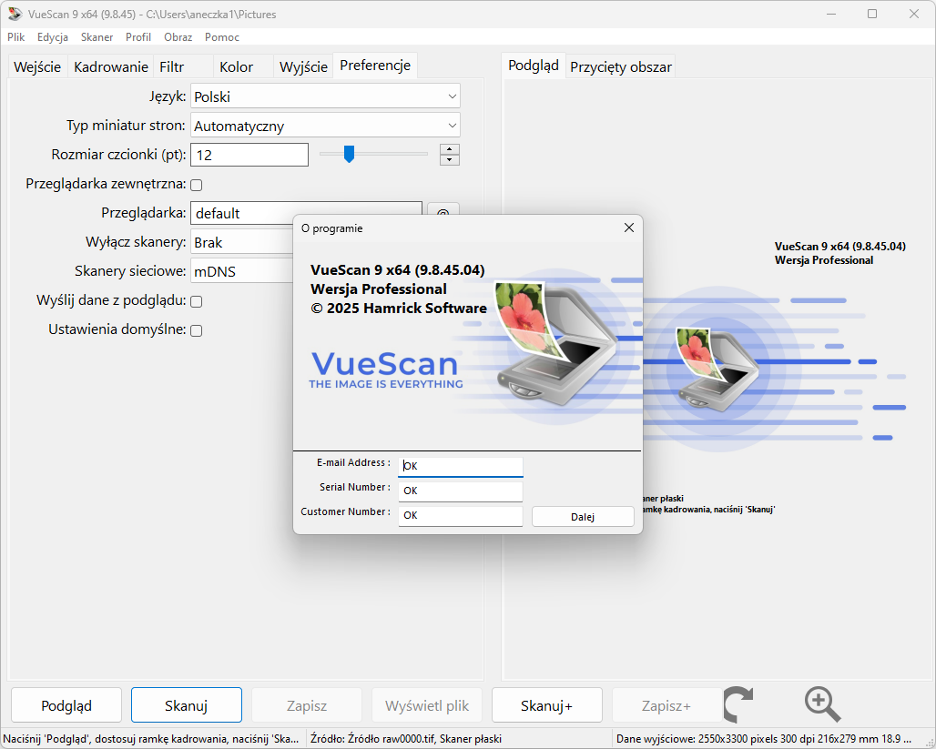
Task: Decrease font size with stepper down arrow
Action: (450, 160)
